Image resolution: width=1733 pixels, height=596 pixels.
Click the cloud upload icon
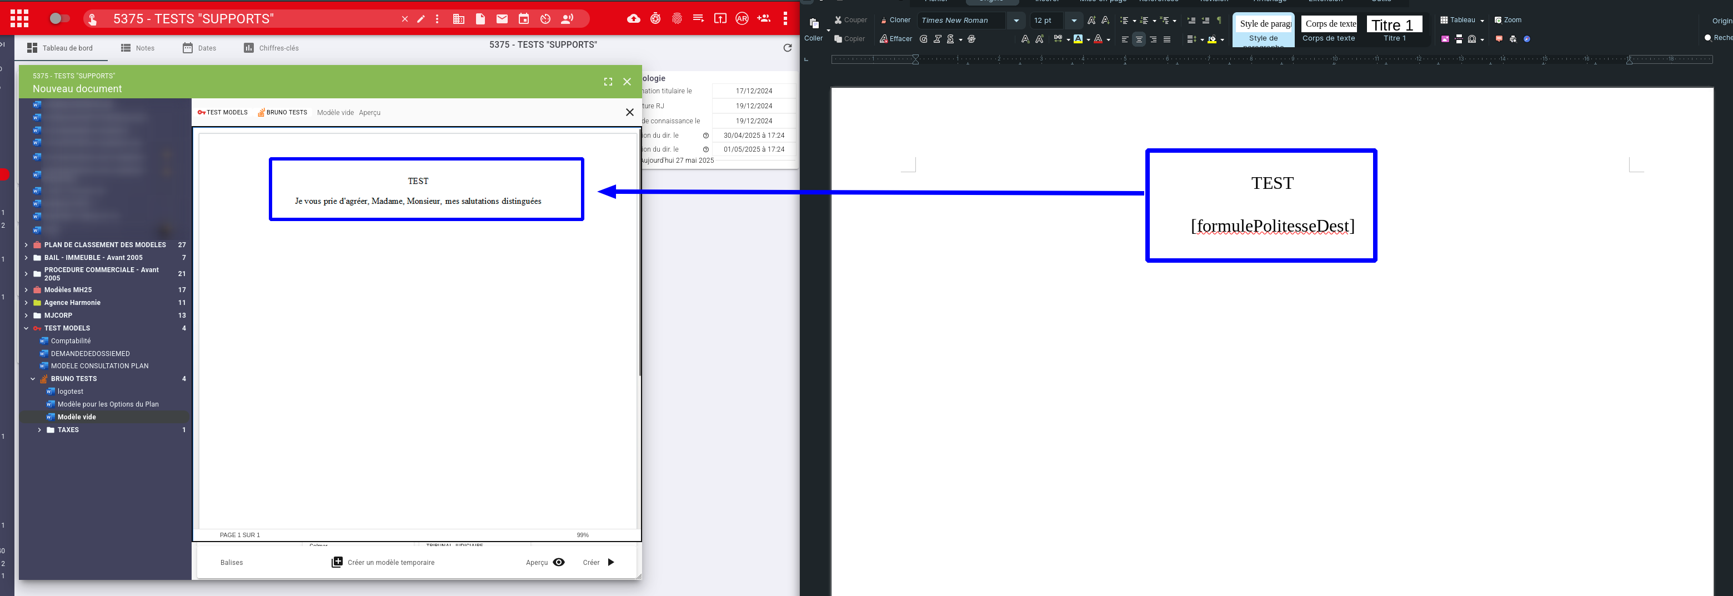[x=634, y=19]
